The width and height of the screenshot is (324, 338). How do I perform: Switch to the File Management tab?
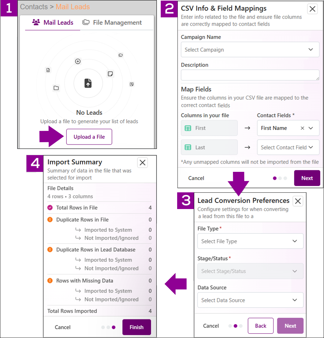pyautogui.click(x=112, y=22)
